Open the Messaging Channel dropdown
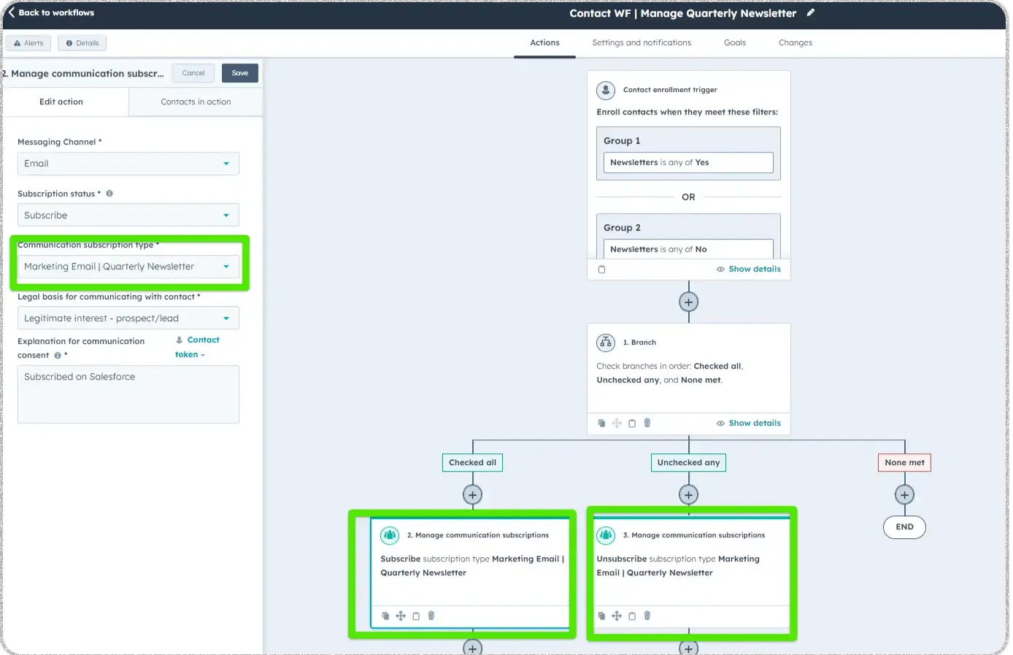Screen dimensions: 1013x655 [x=128, y=164]
